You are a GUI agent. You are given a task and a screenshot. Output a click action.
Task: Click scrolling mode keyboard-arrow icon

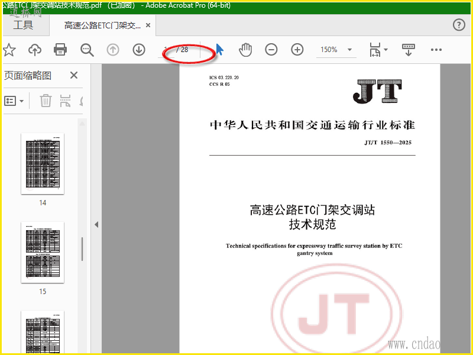[409, 50]
